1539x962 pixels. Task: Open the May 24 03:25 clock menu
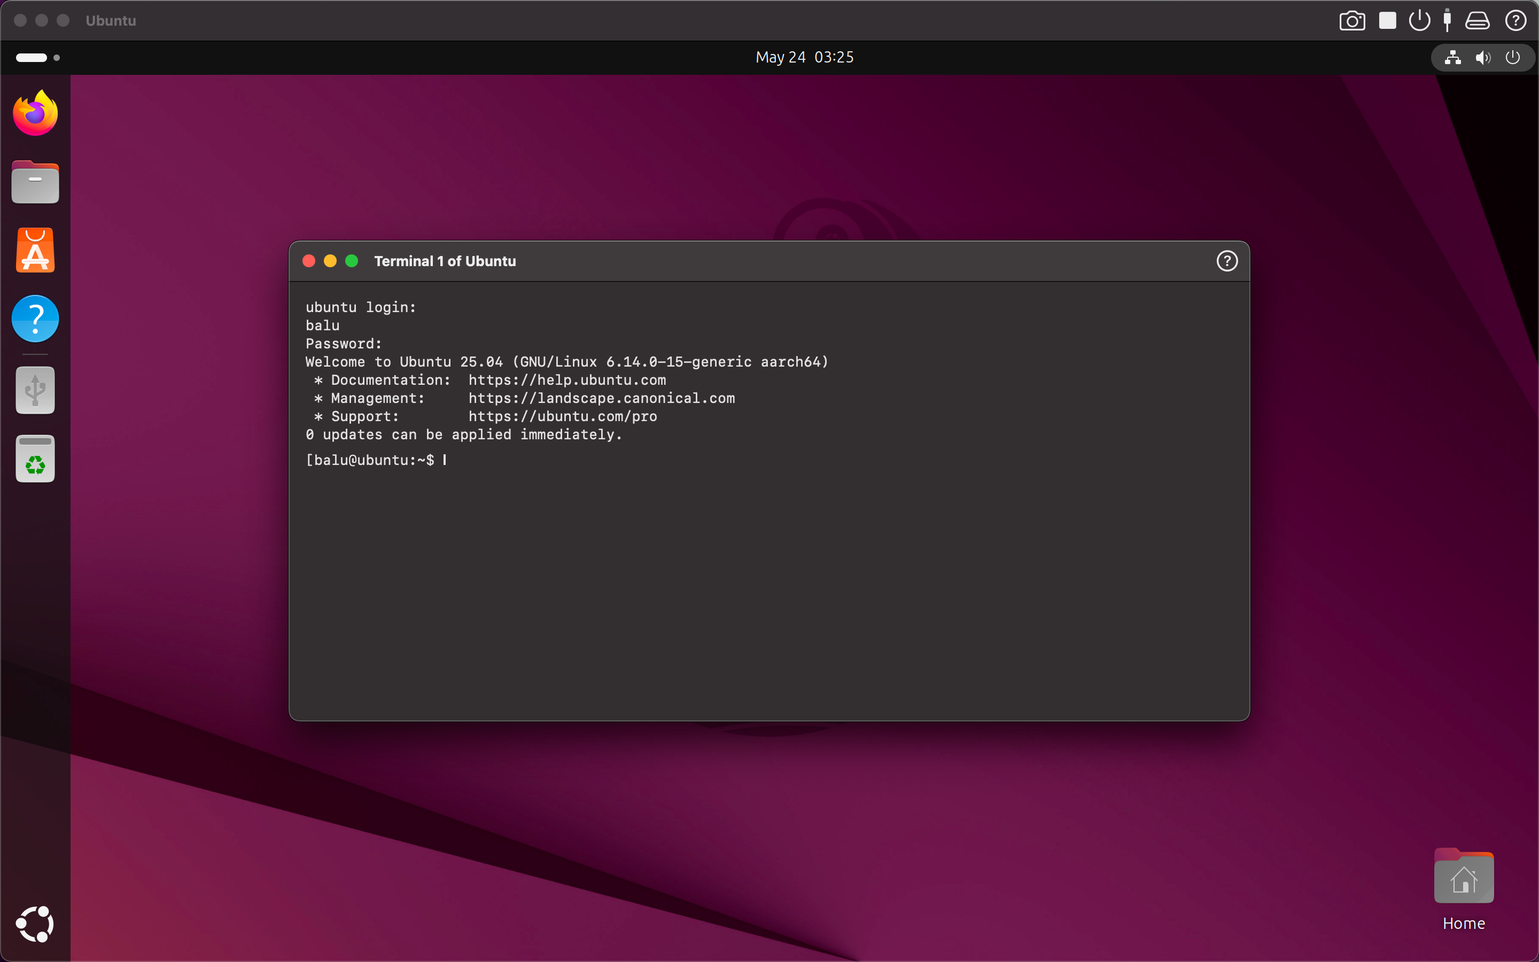[804, 57]
